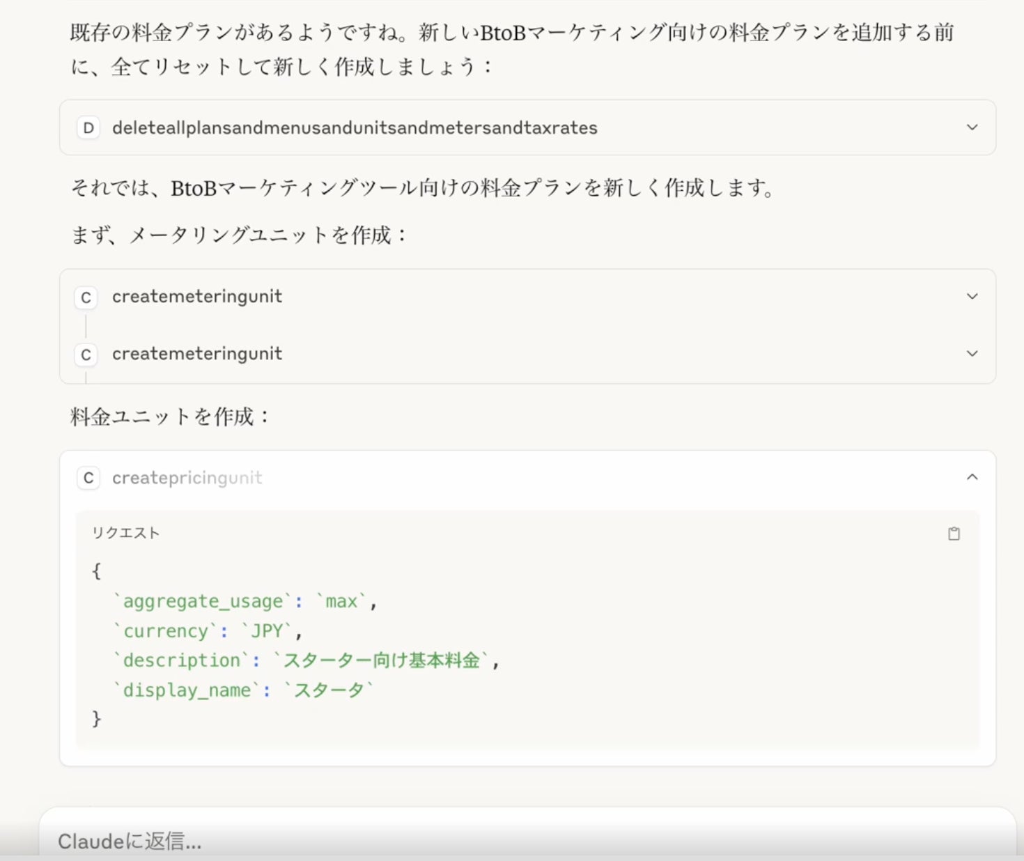The image size is (1024, 861).
Task: Click the first createmeteringunit label
Action: pos(197,297)
